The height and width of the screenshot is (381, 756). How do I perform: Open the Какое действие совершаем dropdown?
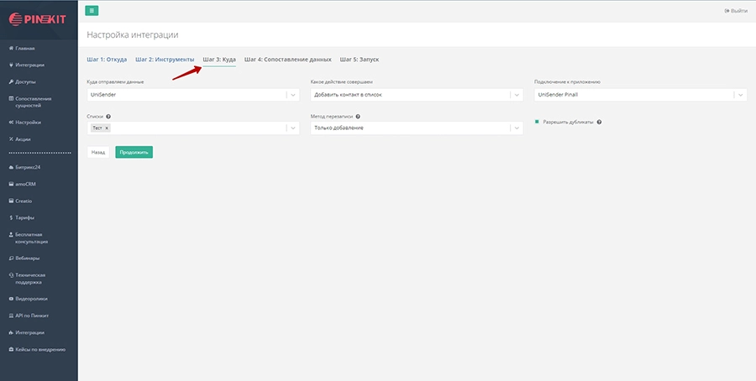click(416, 95)
